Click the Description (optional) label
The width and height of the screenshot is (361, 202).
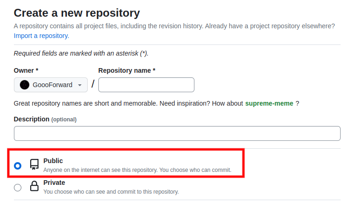click(45, 119)
